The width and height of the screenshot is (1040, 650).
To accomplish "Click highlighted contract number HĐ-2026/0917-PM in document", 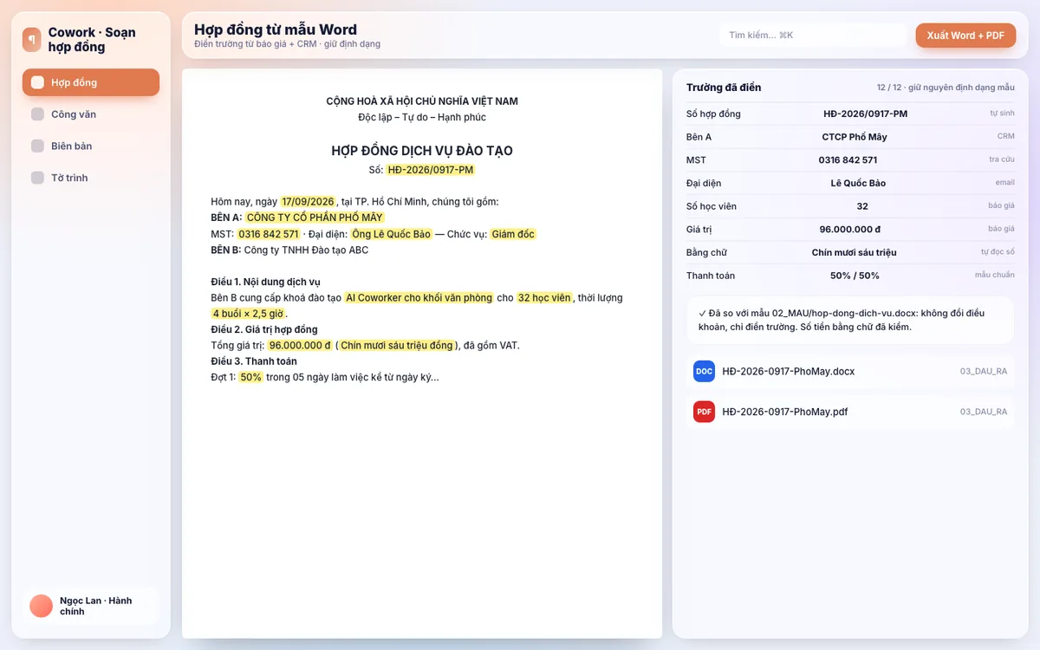I will tap(431, 170).
